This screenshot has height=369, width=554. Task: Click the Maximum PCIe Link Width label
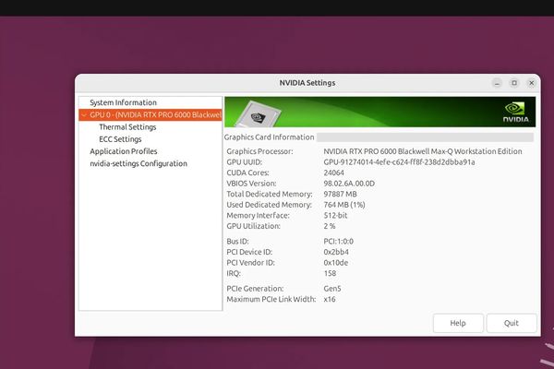[271, 299]
